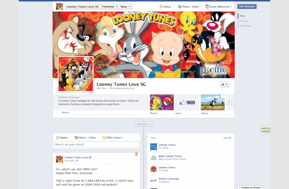Click the orange bookmark flag on the post

pos(136,154)
